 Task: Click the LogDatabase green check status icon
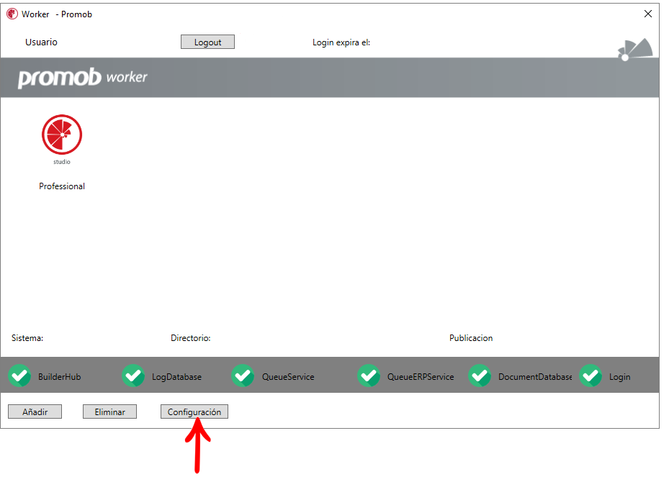(x=133, y=376)
